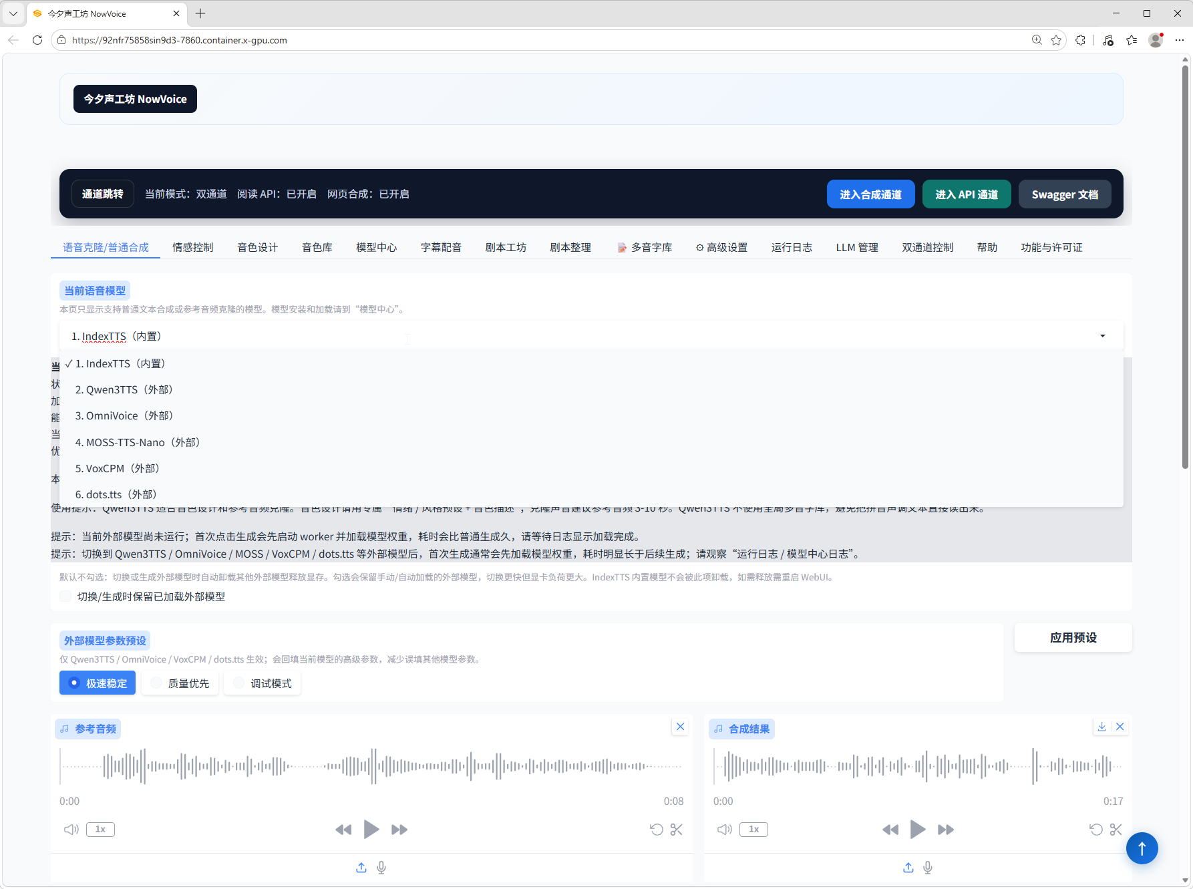Open the 模型中心 tab
The image size is (1193, 889).
click(x=376, y=247)
